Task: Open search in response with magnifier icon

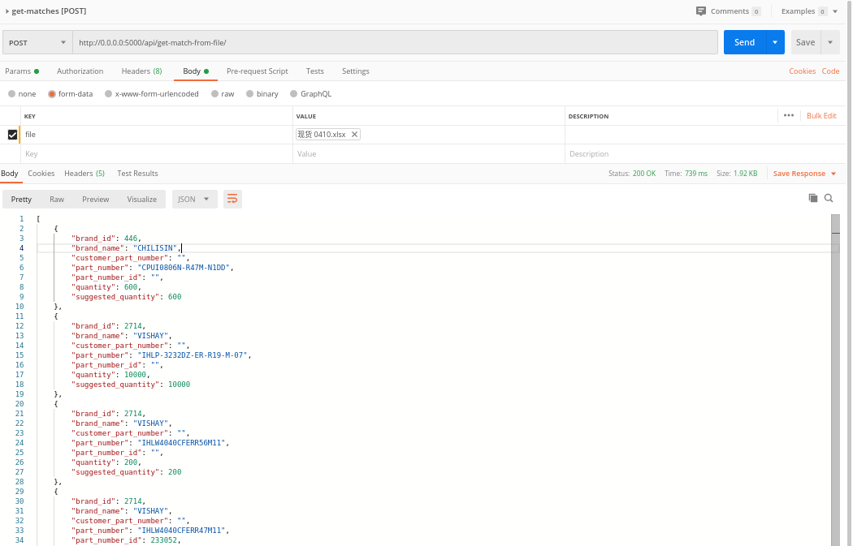Action: tap(829, 198)
